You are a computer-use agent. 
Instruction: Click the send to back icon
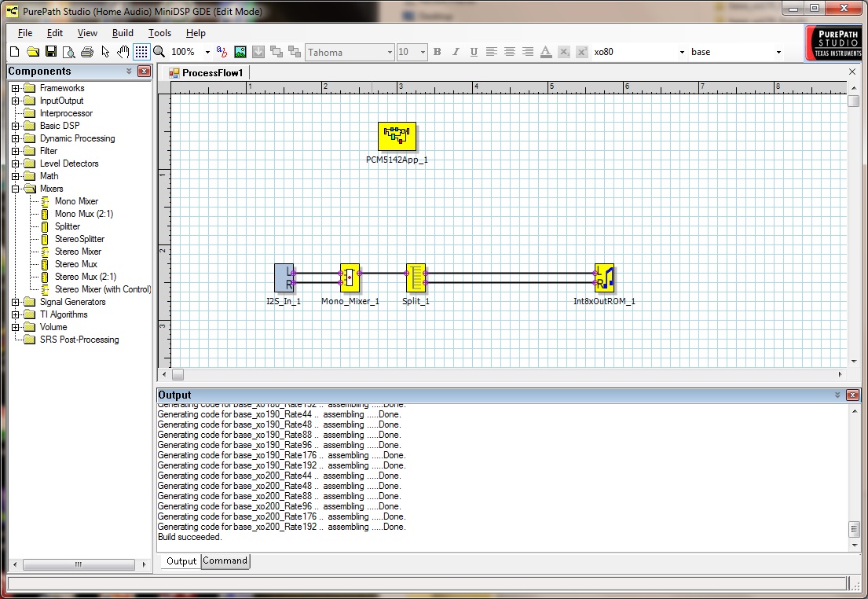click(x=295, y=52)
